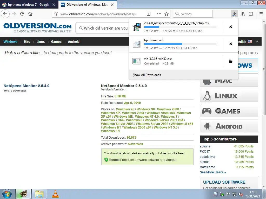Click the OldVersion.com logo
The width and height of the screenshot is (266, 199).
(37, 28)
